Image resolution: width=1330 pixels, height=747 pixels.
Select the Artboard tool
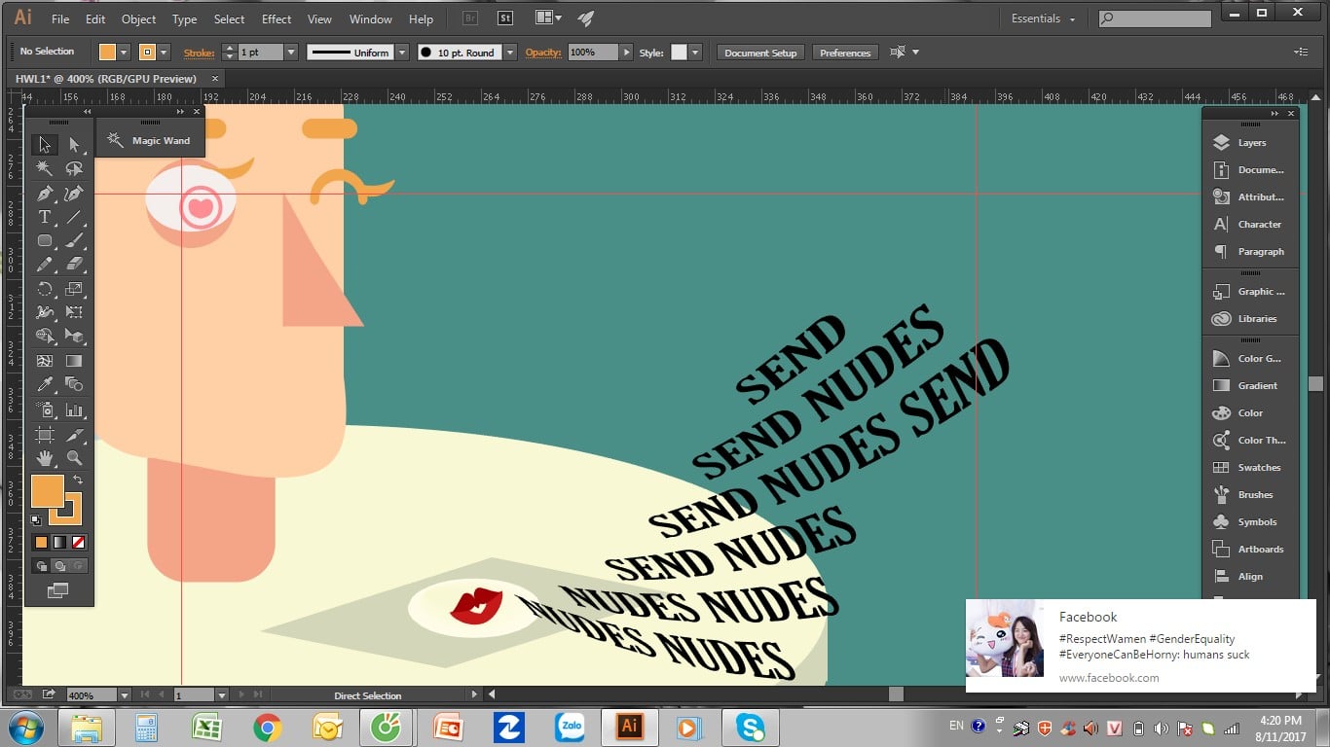44,434
